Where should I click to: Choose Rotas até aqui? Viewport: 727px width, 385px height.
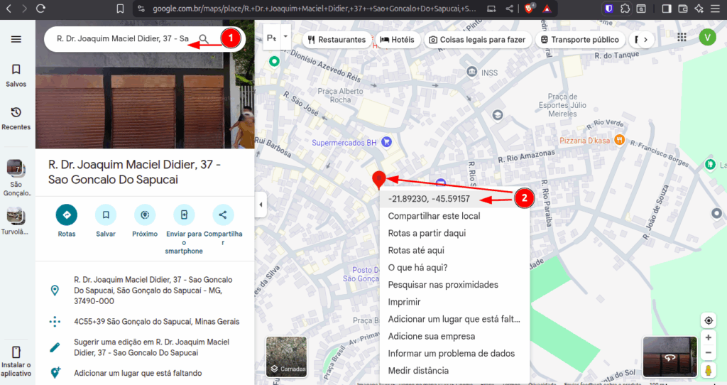pos(454,251)
